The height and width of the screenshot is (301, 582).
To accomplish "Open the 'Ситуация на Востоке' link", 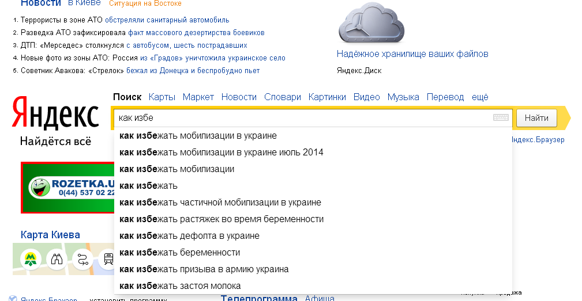I will click(x=145, y=3).
